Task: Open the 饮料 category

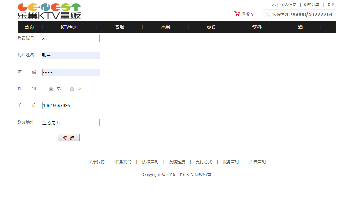Action: 257,27
